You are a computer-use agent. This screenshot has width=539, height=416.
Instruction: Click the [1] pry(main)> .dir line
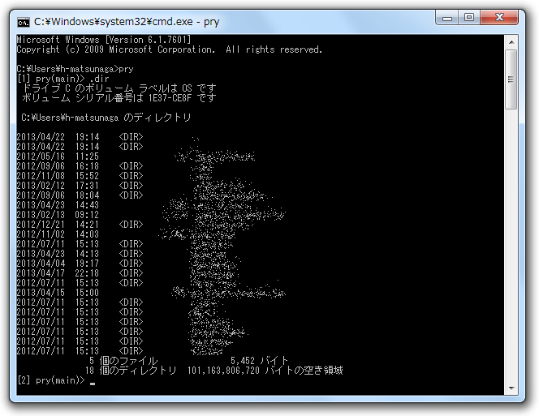point(62,79)
